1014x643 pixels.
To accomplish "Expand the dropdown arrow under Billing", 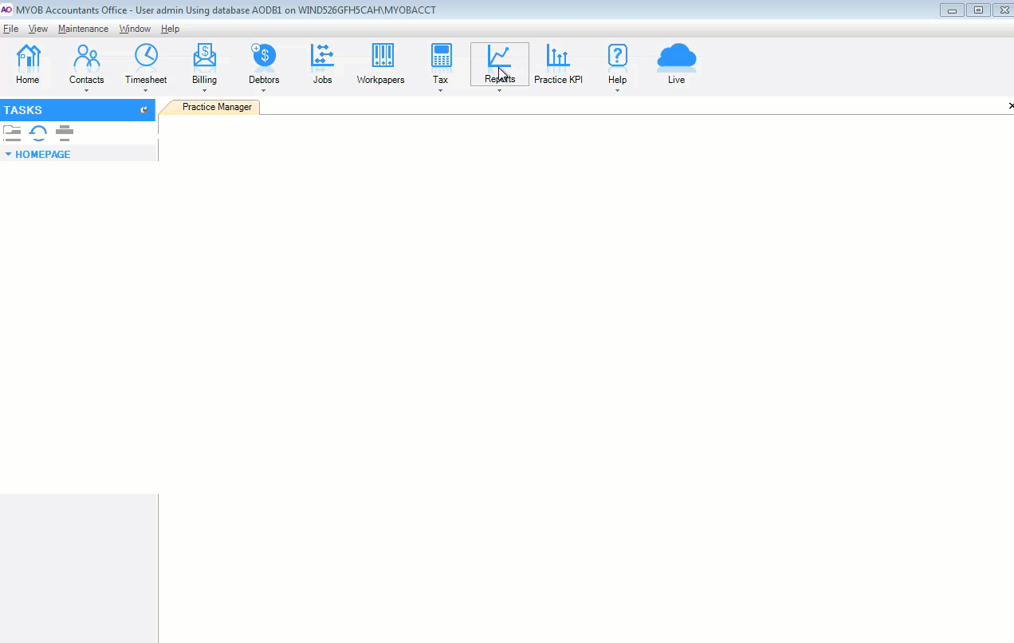I will [x=204, y=91].
